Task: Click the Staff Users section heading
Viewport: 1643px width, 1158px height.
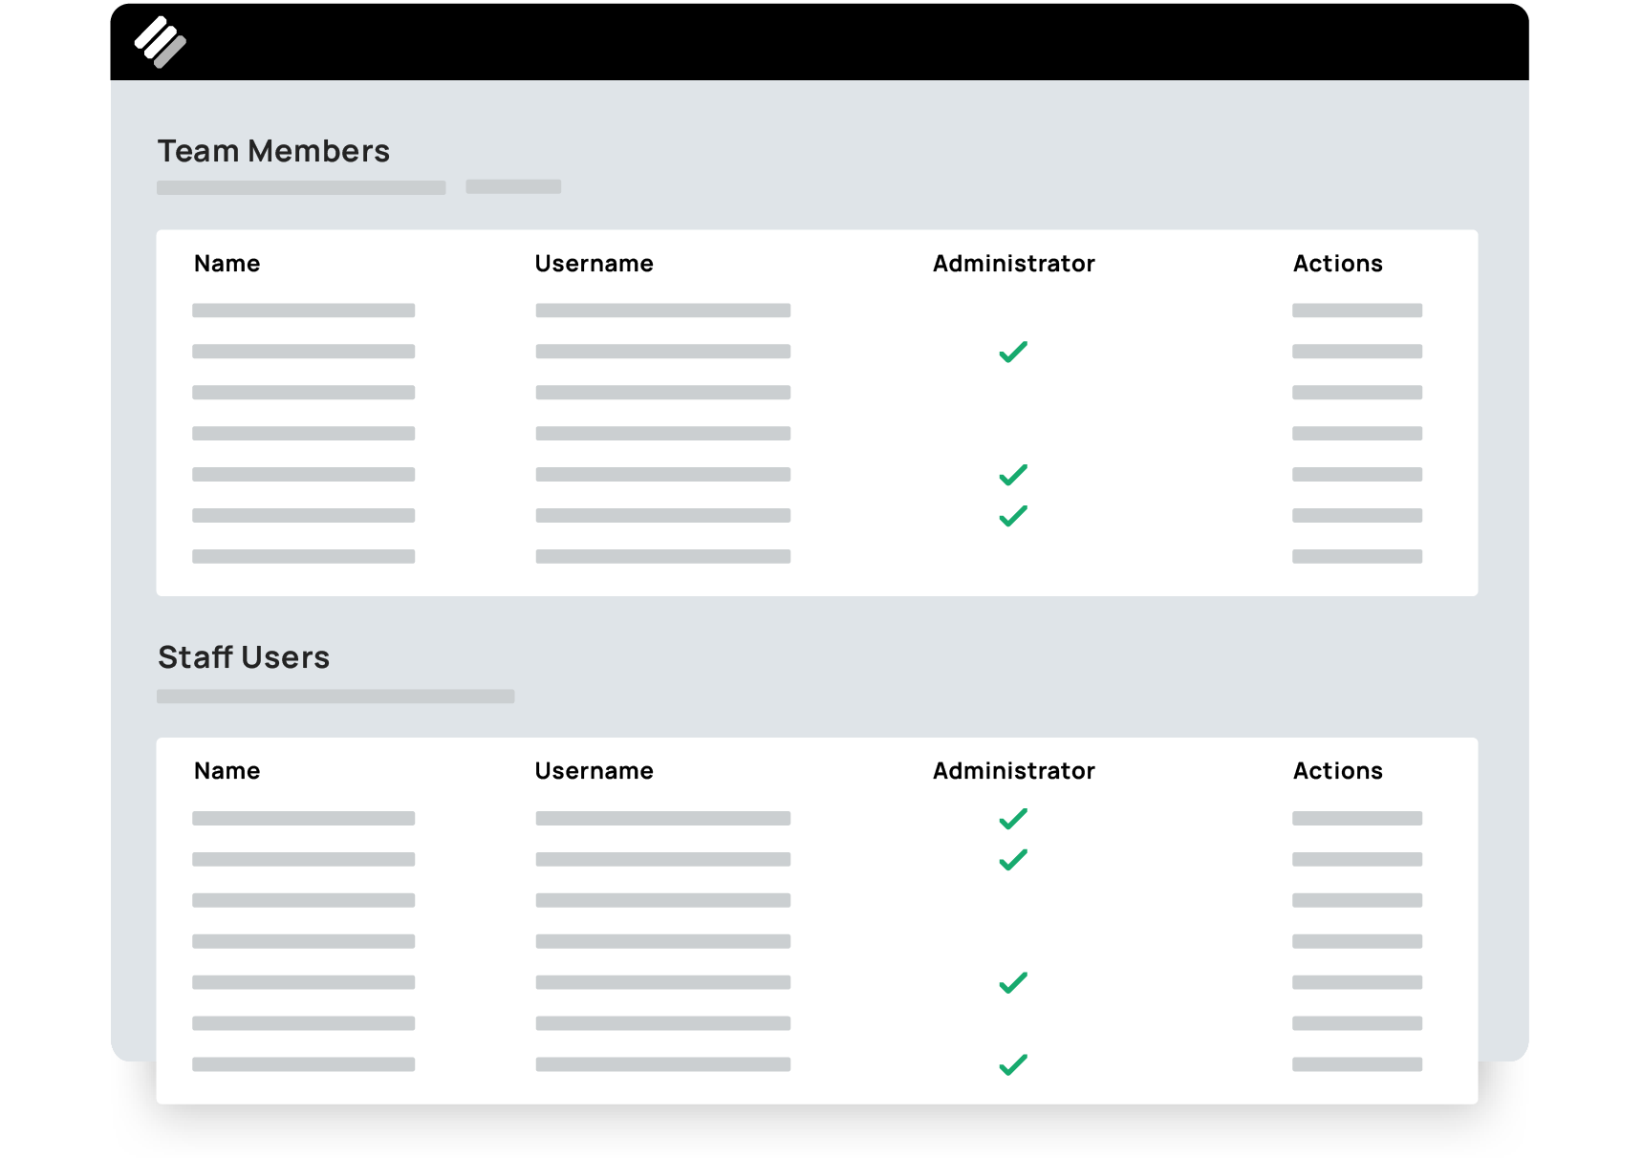Action: (x=244, y=657)
